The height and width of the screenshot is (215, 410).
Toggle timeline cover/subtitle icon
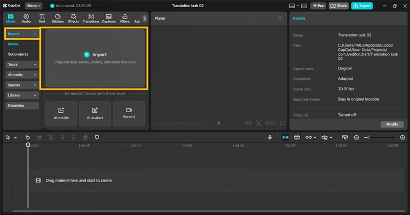[x=344, y=137]
